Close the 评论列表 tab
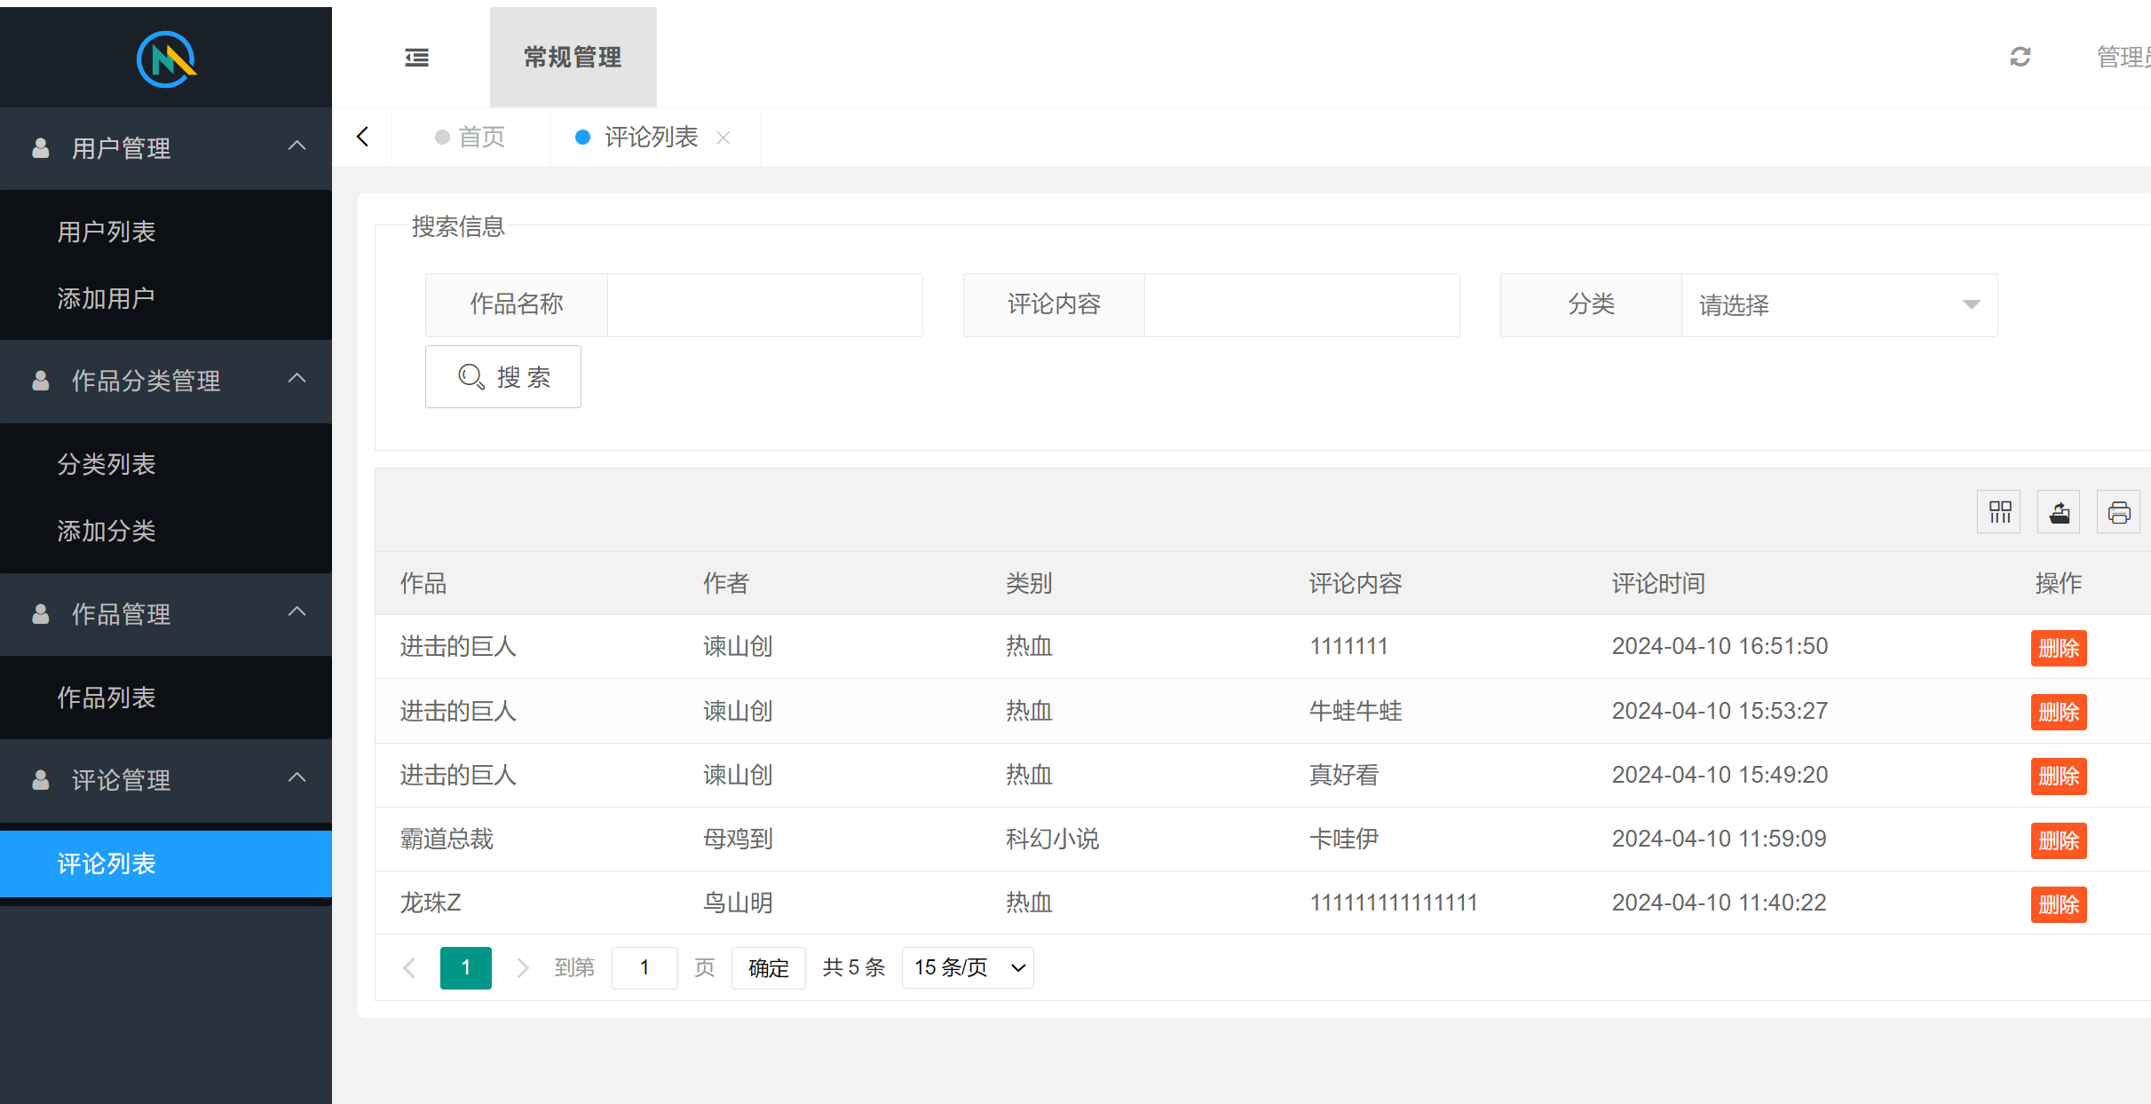The height and width of the screenshot is (1104, 2151). pos(724,137)
